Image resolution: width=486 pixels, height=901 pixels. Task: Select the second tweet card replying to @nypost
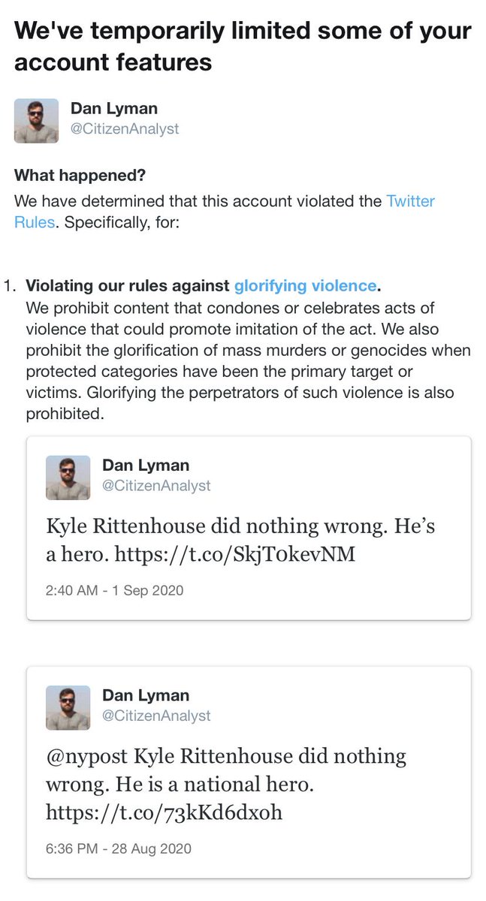point(249,773)
